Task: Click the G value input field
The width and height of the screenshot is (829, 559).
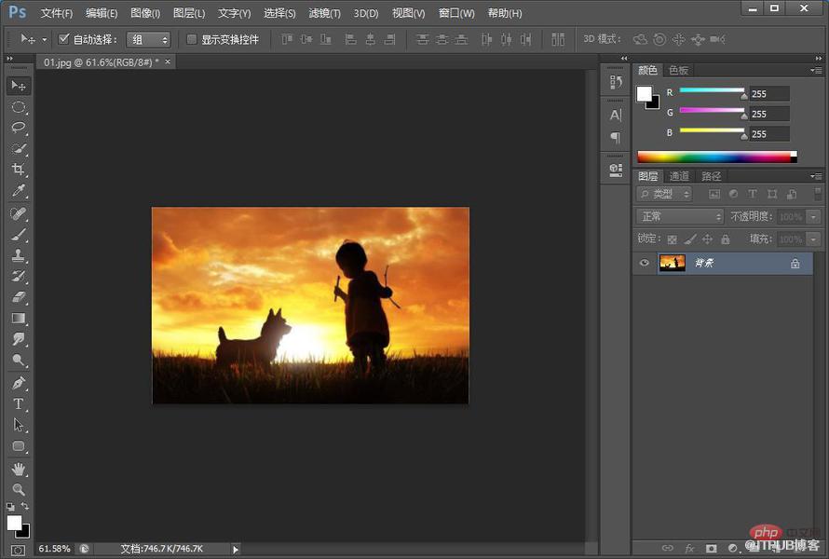Action: click(x=769, y=114)
